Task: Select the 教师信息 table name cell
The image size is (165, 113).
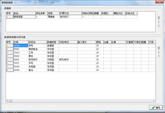Action: tap(24, 17)
